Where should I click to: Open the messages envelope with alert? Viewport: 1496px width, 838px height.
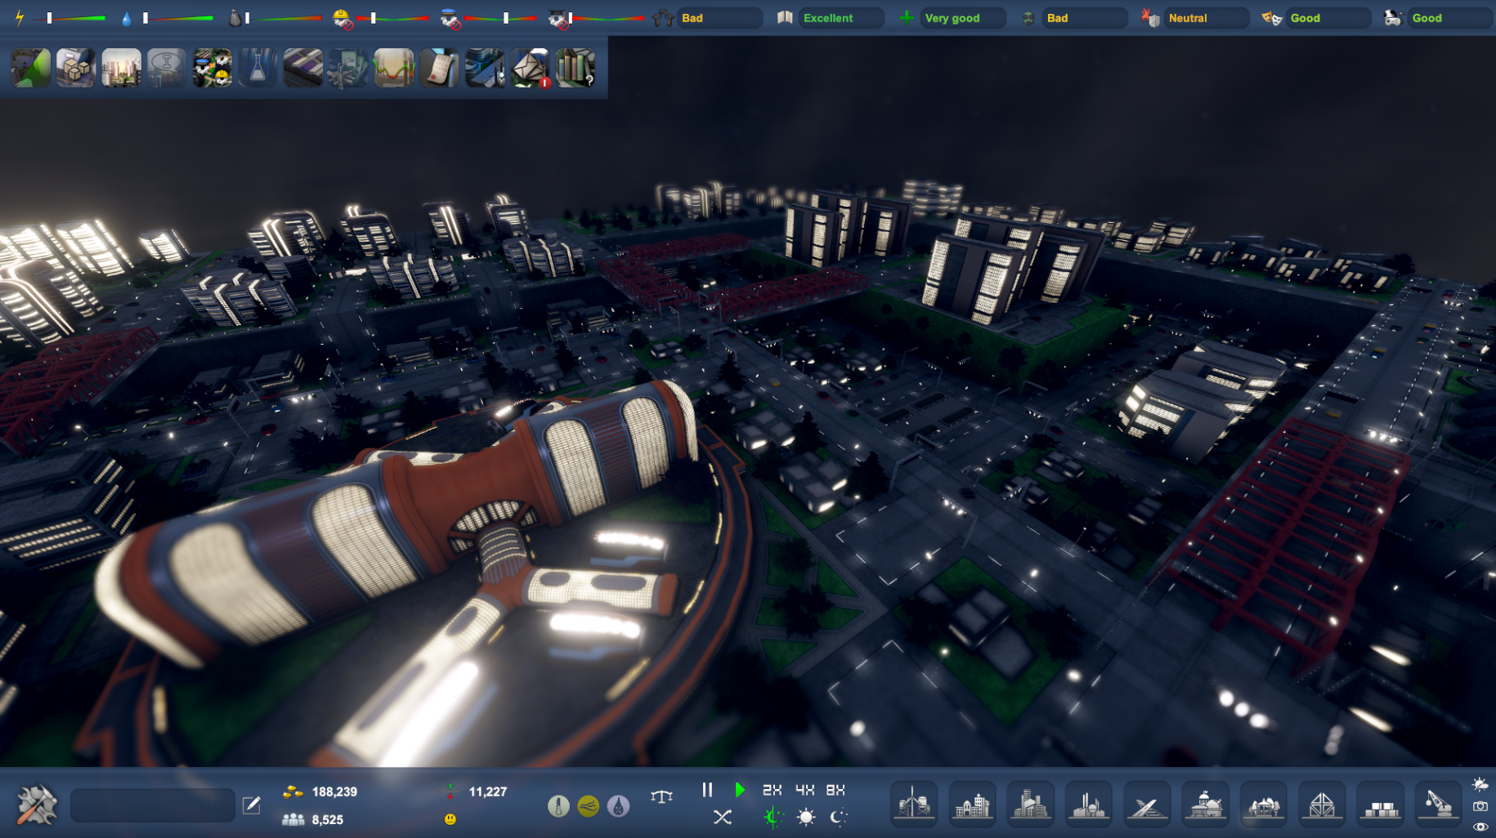[x=530, y=67]
